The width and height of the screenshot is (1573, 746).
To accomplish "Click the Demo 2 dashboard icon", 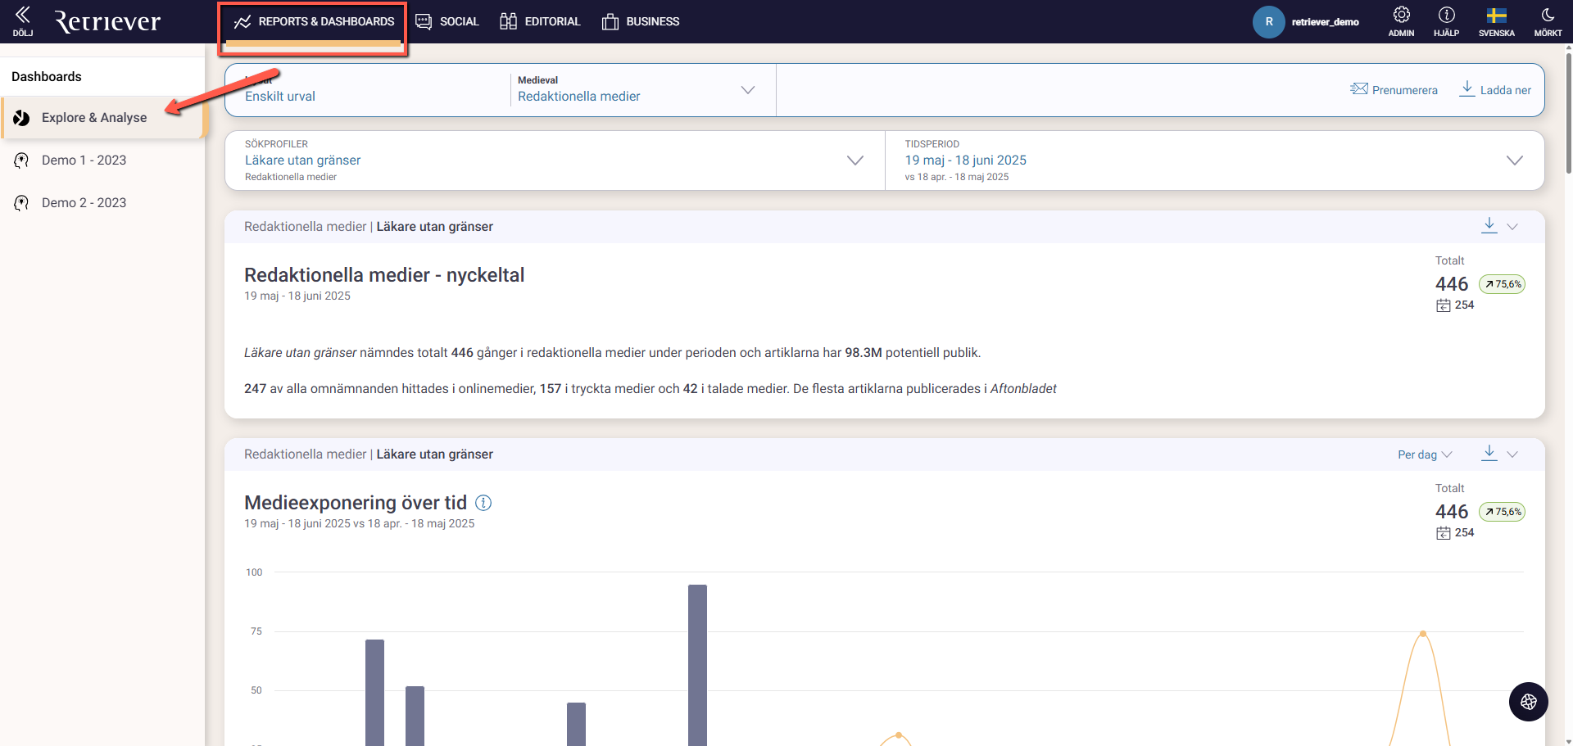I will pyautogui.click(x=21, y=203).
